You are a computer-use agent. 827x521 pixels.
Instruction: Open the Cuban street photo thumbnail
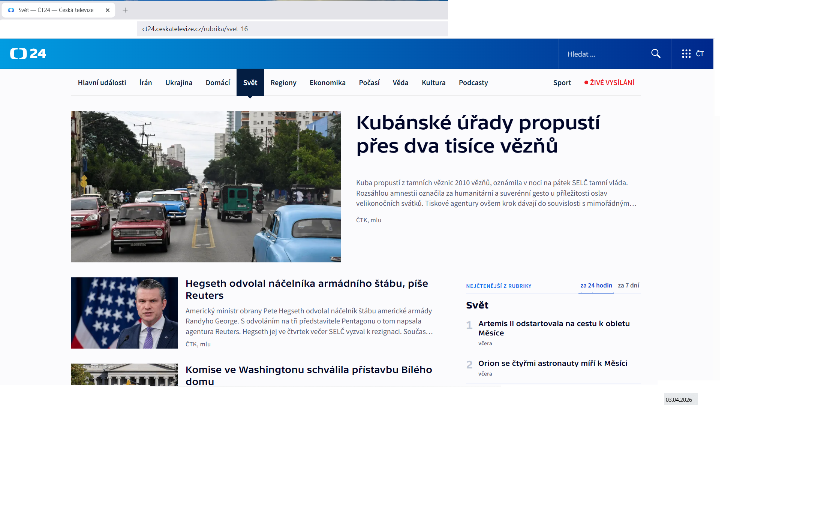coord(206,186)
